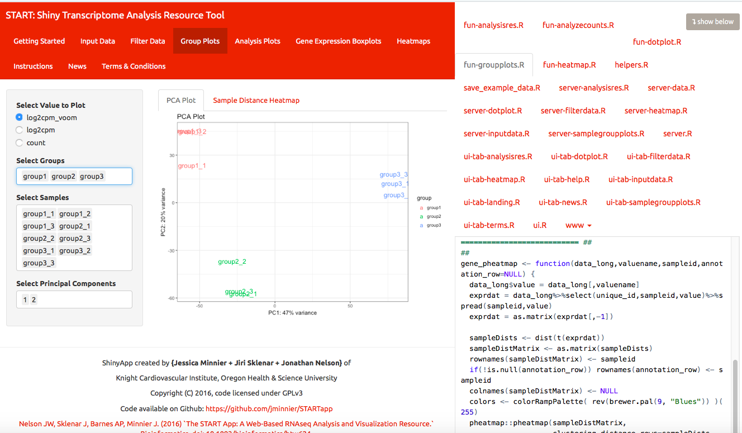This screenshot has width=742, height=433.
Task: Open the ui-tab-filterdata.R file tab
Action: (x=659, y=156)
